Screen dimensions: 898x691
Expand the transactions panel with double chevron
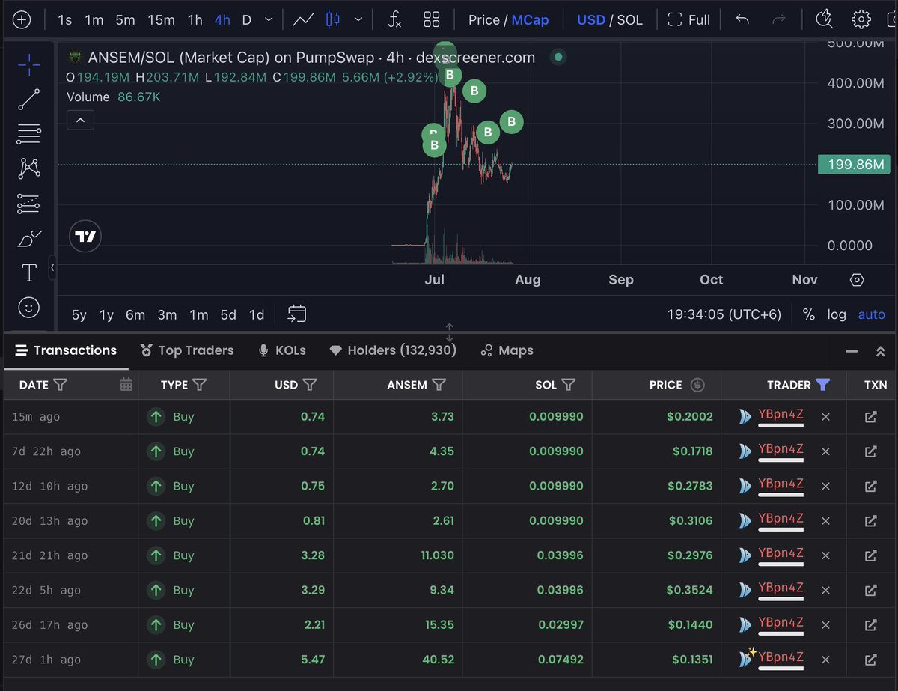click(x=881, y=351)
